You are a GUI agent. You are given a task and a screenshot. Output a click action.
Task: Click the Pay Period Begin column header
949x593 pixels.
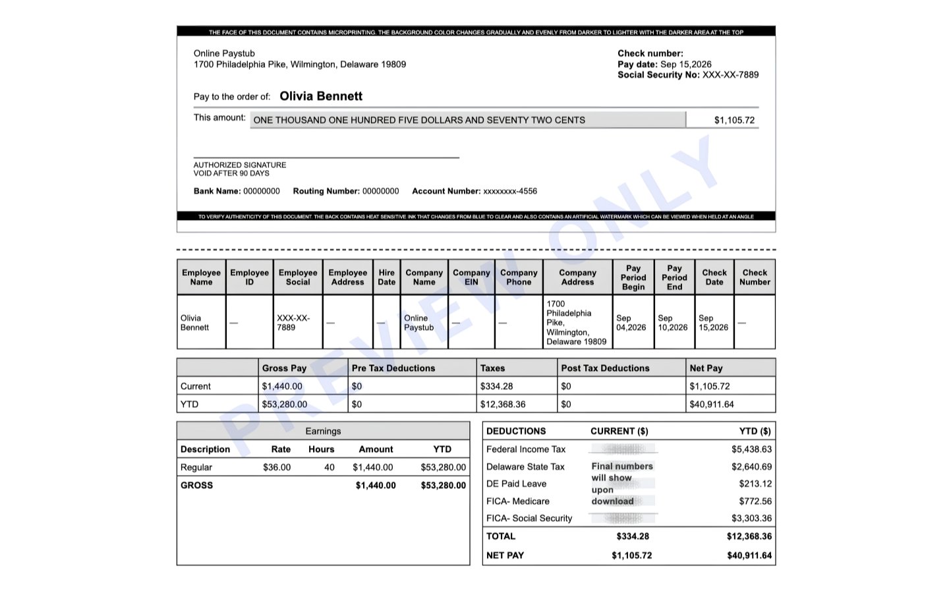coord(633,277)
